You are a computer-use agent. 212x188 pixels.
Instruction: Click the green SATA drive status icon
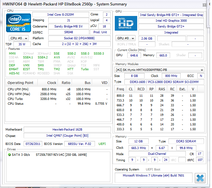click(x=10, y=154)
